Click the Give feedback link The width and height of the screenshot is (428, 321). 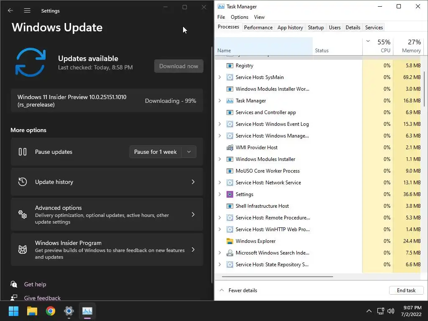click(42, 298)
